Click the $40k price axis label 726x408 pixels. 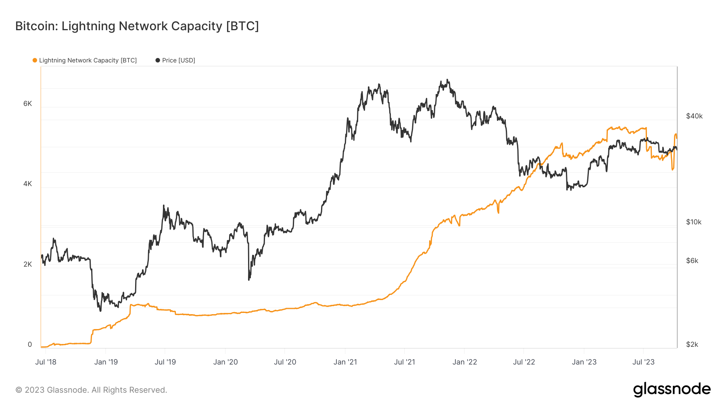pos(694,116)
